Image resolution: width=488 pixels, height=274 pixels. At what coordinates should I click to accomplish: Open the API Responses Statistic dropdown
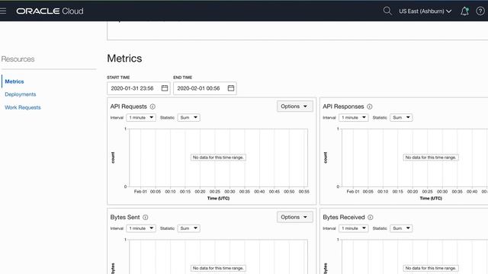click(401, 117)
